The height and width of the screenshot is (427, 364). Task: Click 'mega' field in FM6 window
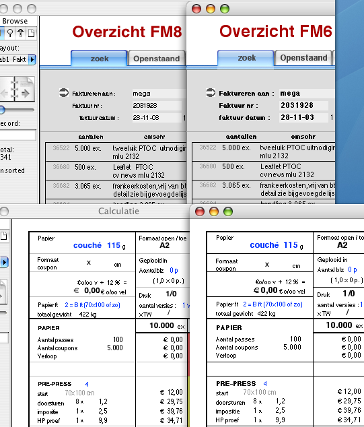[x=307, y=93]
